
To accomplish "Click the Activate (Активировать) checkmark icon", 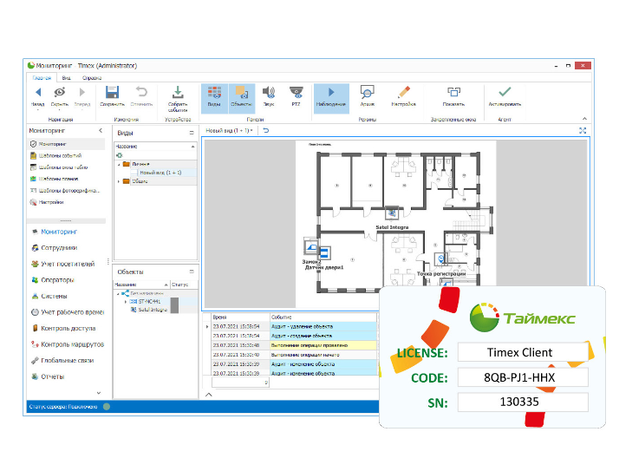I will tap(504, 94).
